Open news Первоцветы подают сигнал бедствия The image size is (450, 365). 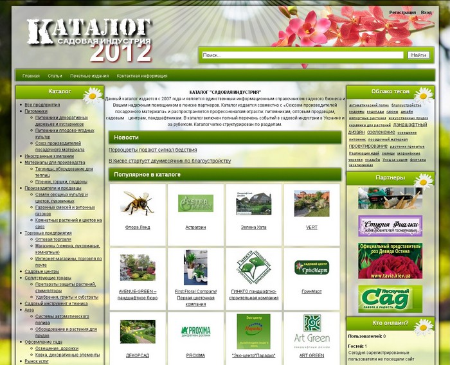point(153,150)
